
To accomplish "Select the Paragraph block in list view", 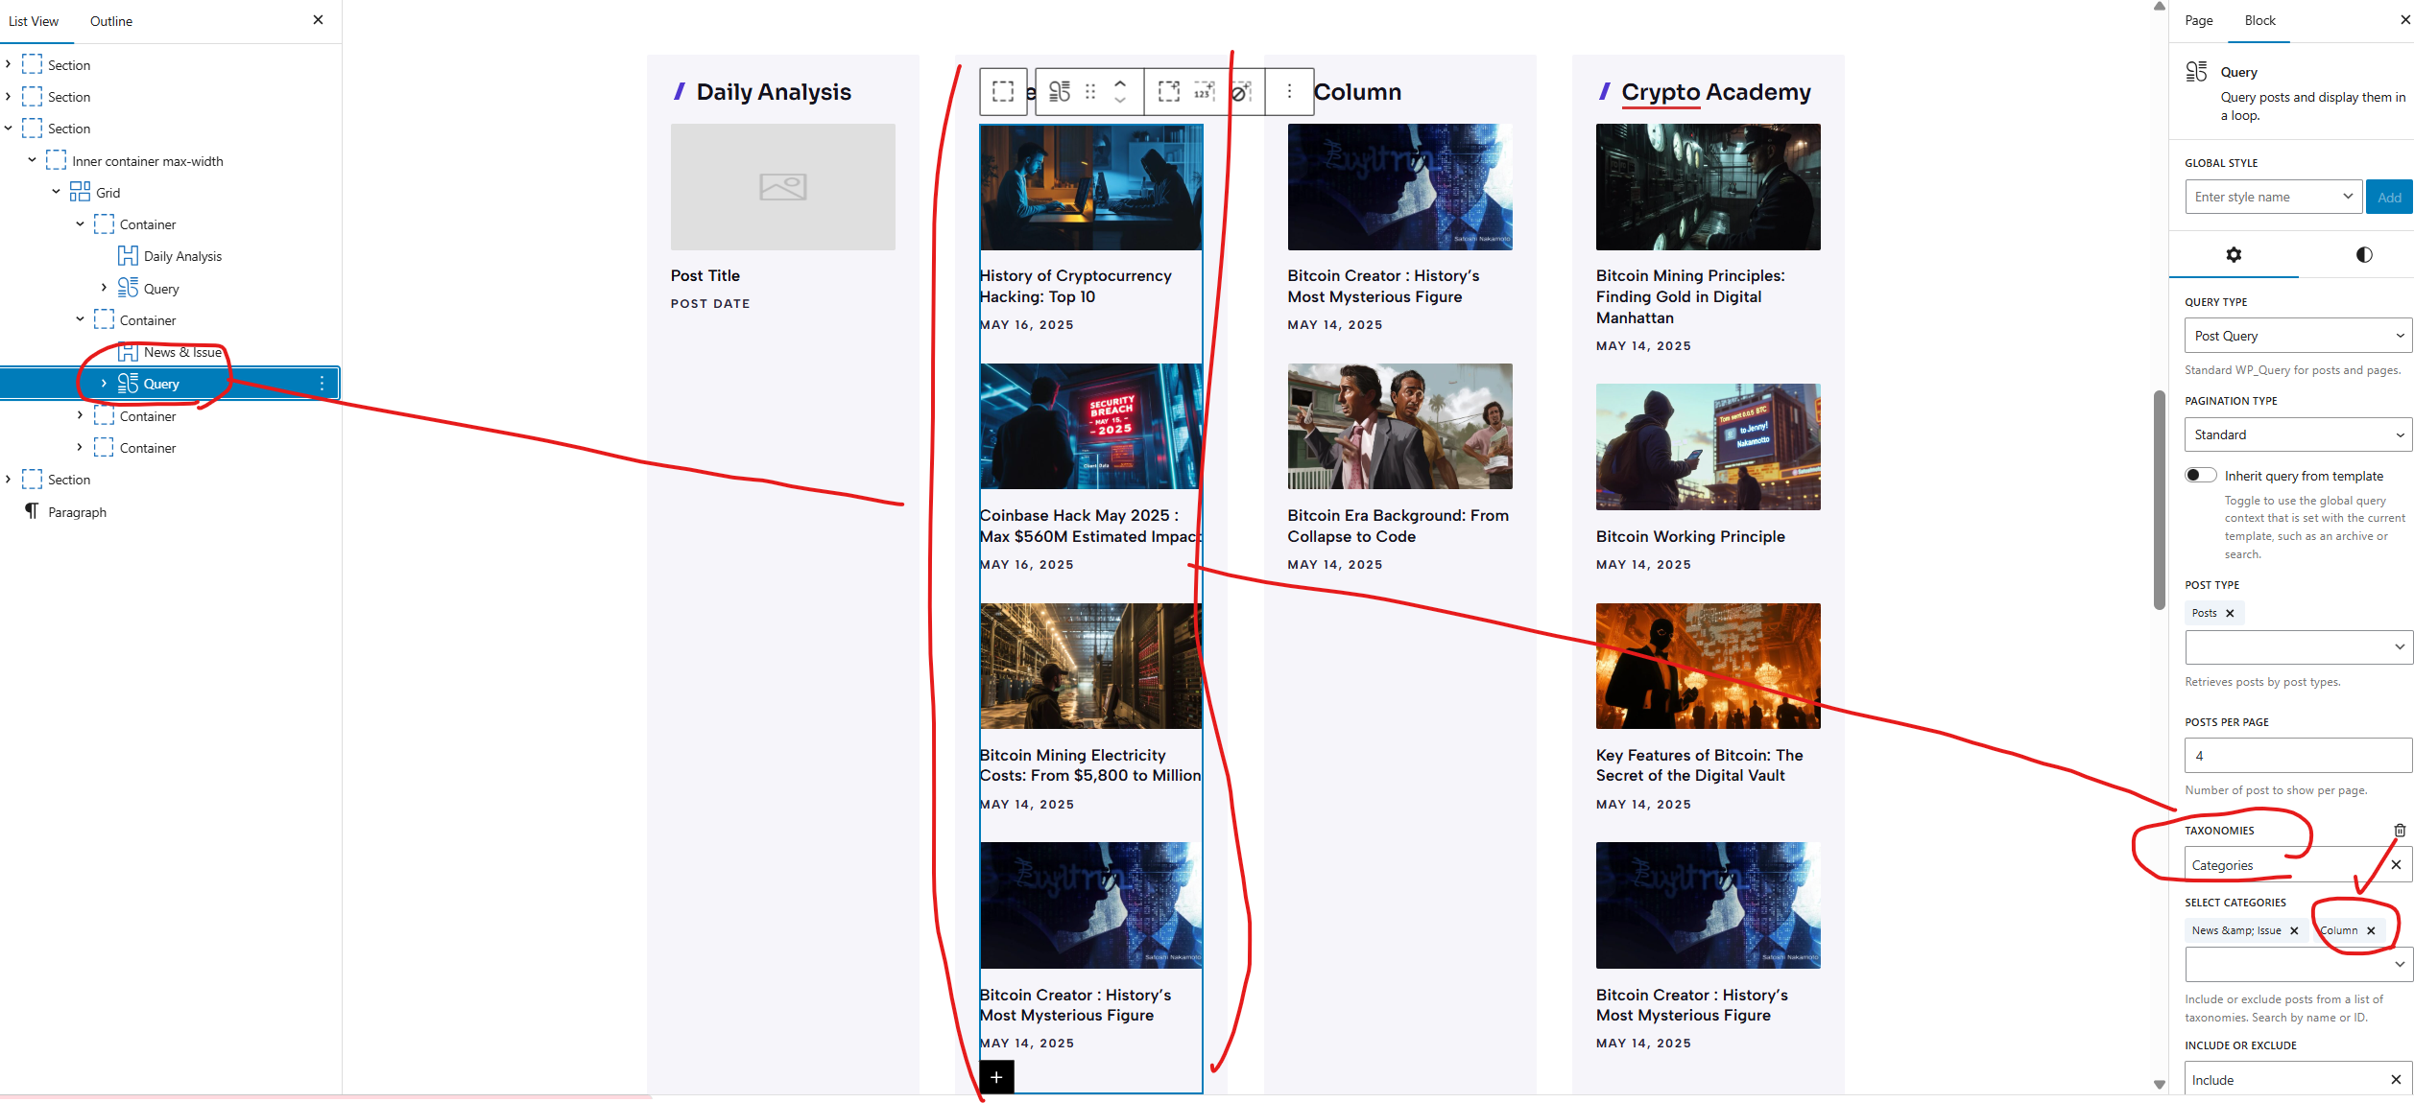I will click(77, 512).
